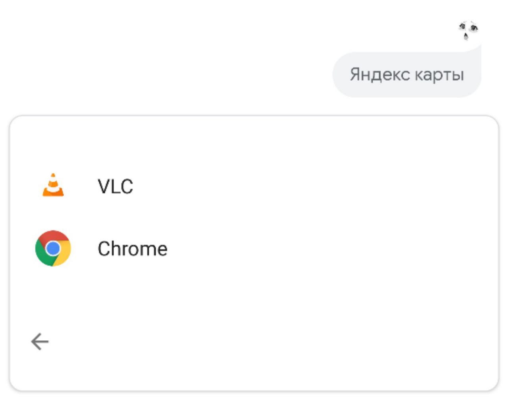This screenshot has width=508, height=407.
Task: Tap the orange traffic cone app icon
Action: [x=53, y=185]
